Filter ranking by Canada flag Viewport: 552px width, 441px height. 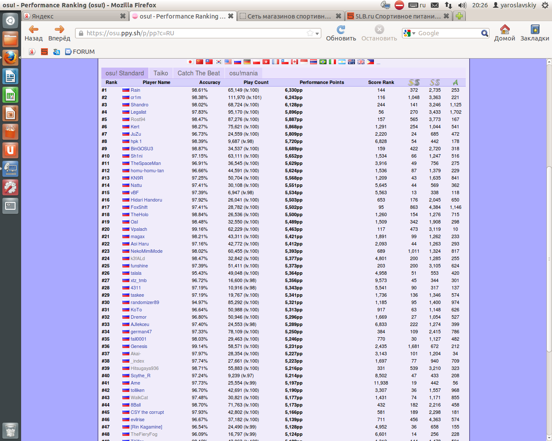click(x=295, y=62)
